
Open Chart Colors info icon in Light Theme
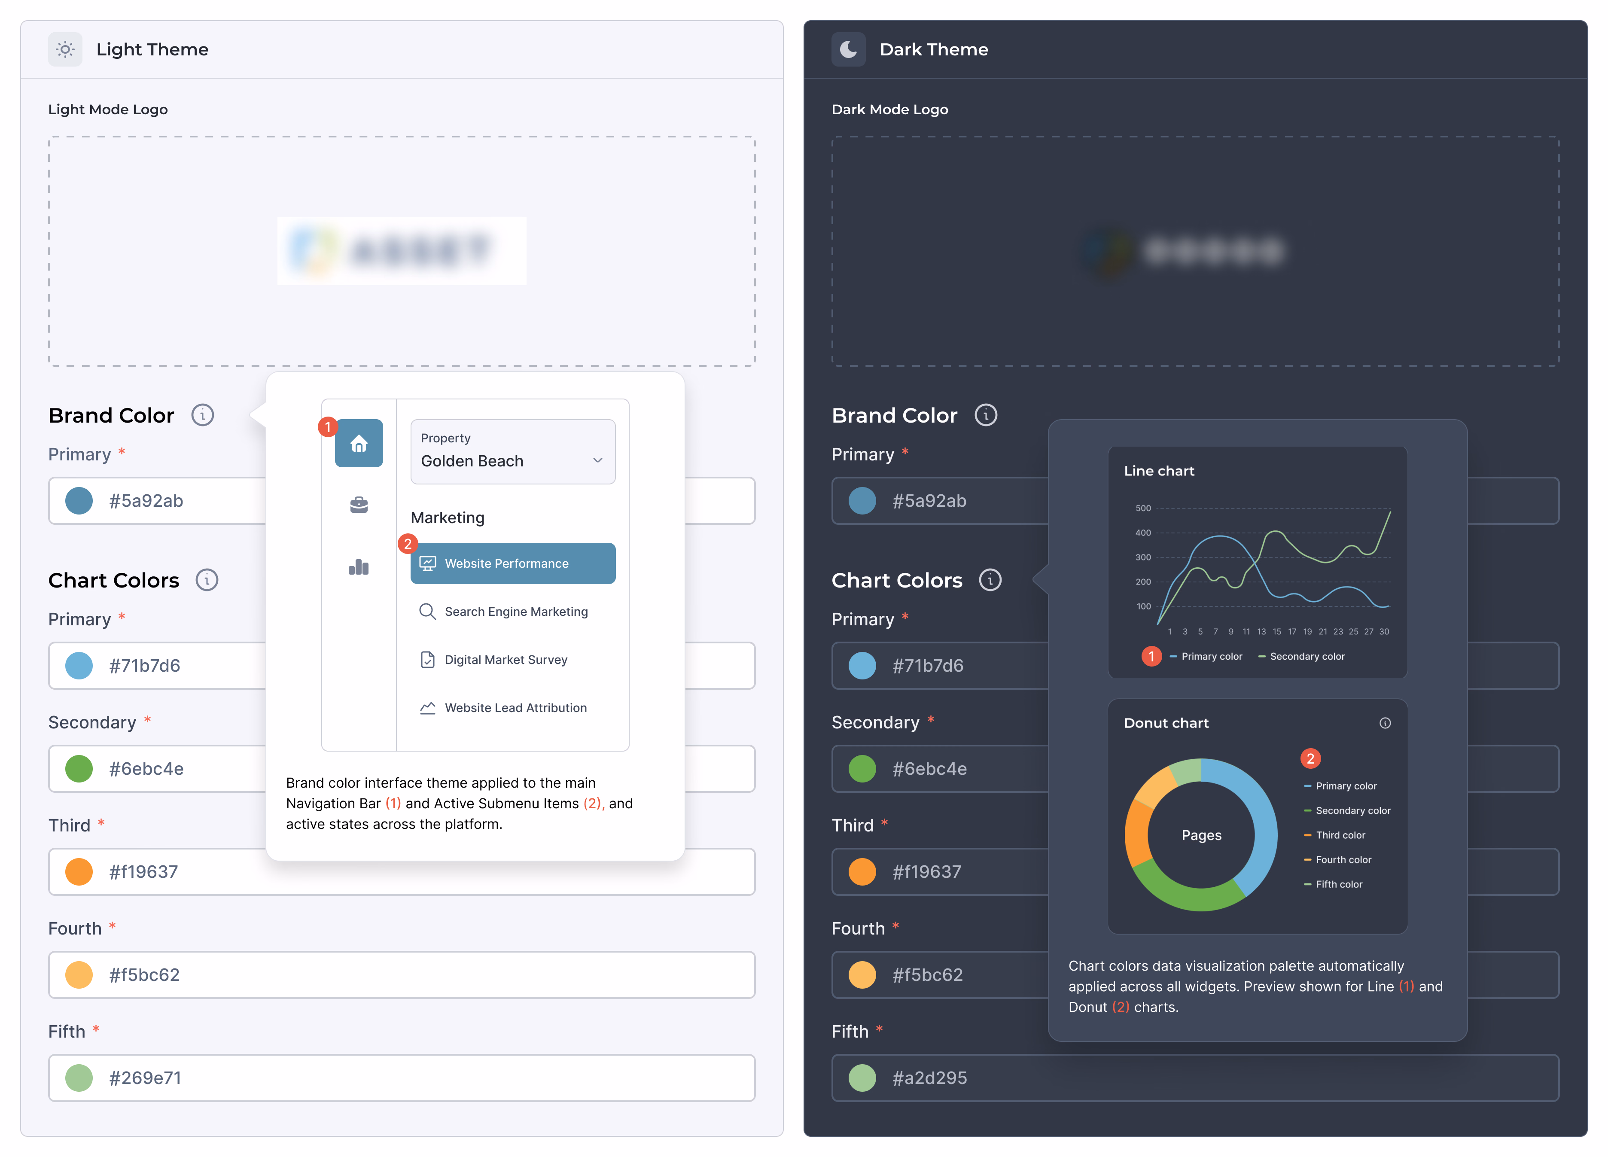point(207,580)
